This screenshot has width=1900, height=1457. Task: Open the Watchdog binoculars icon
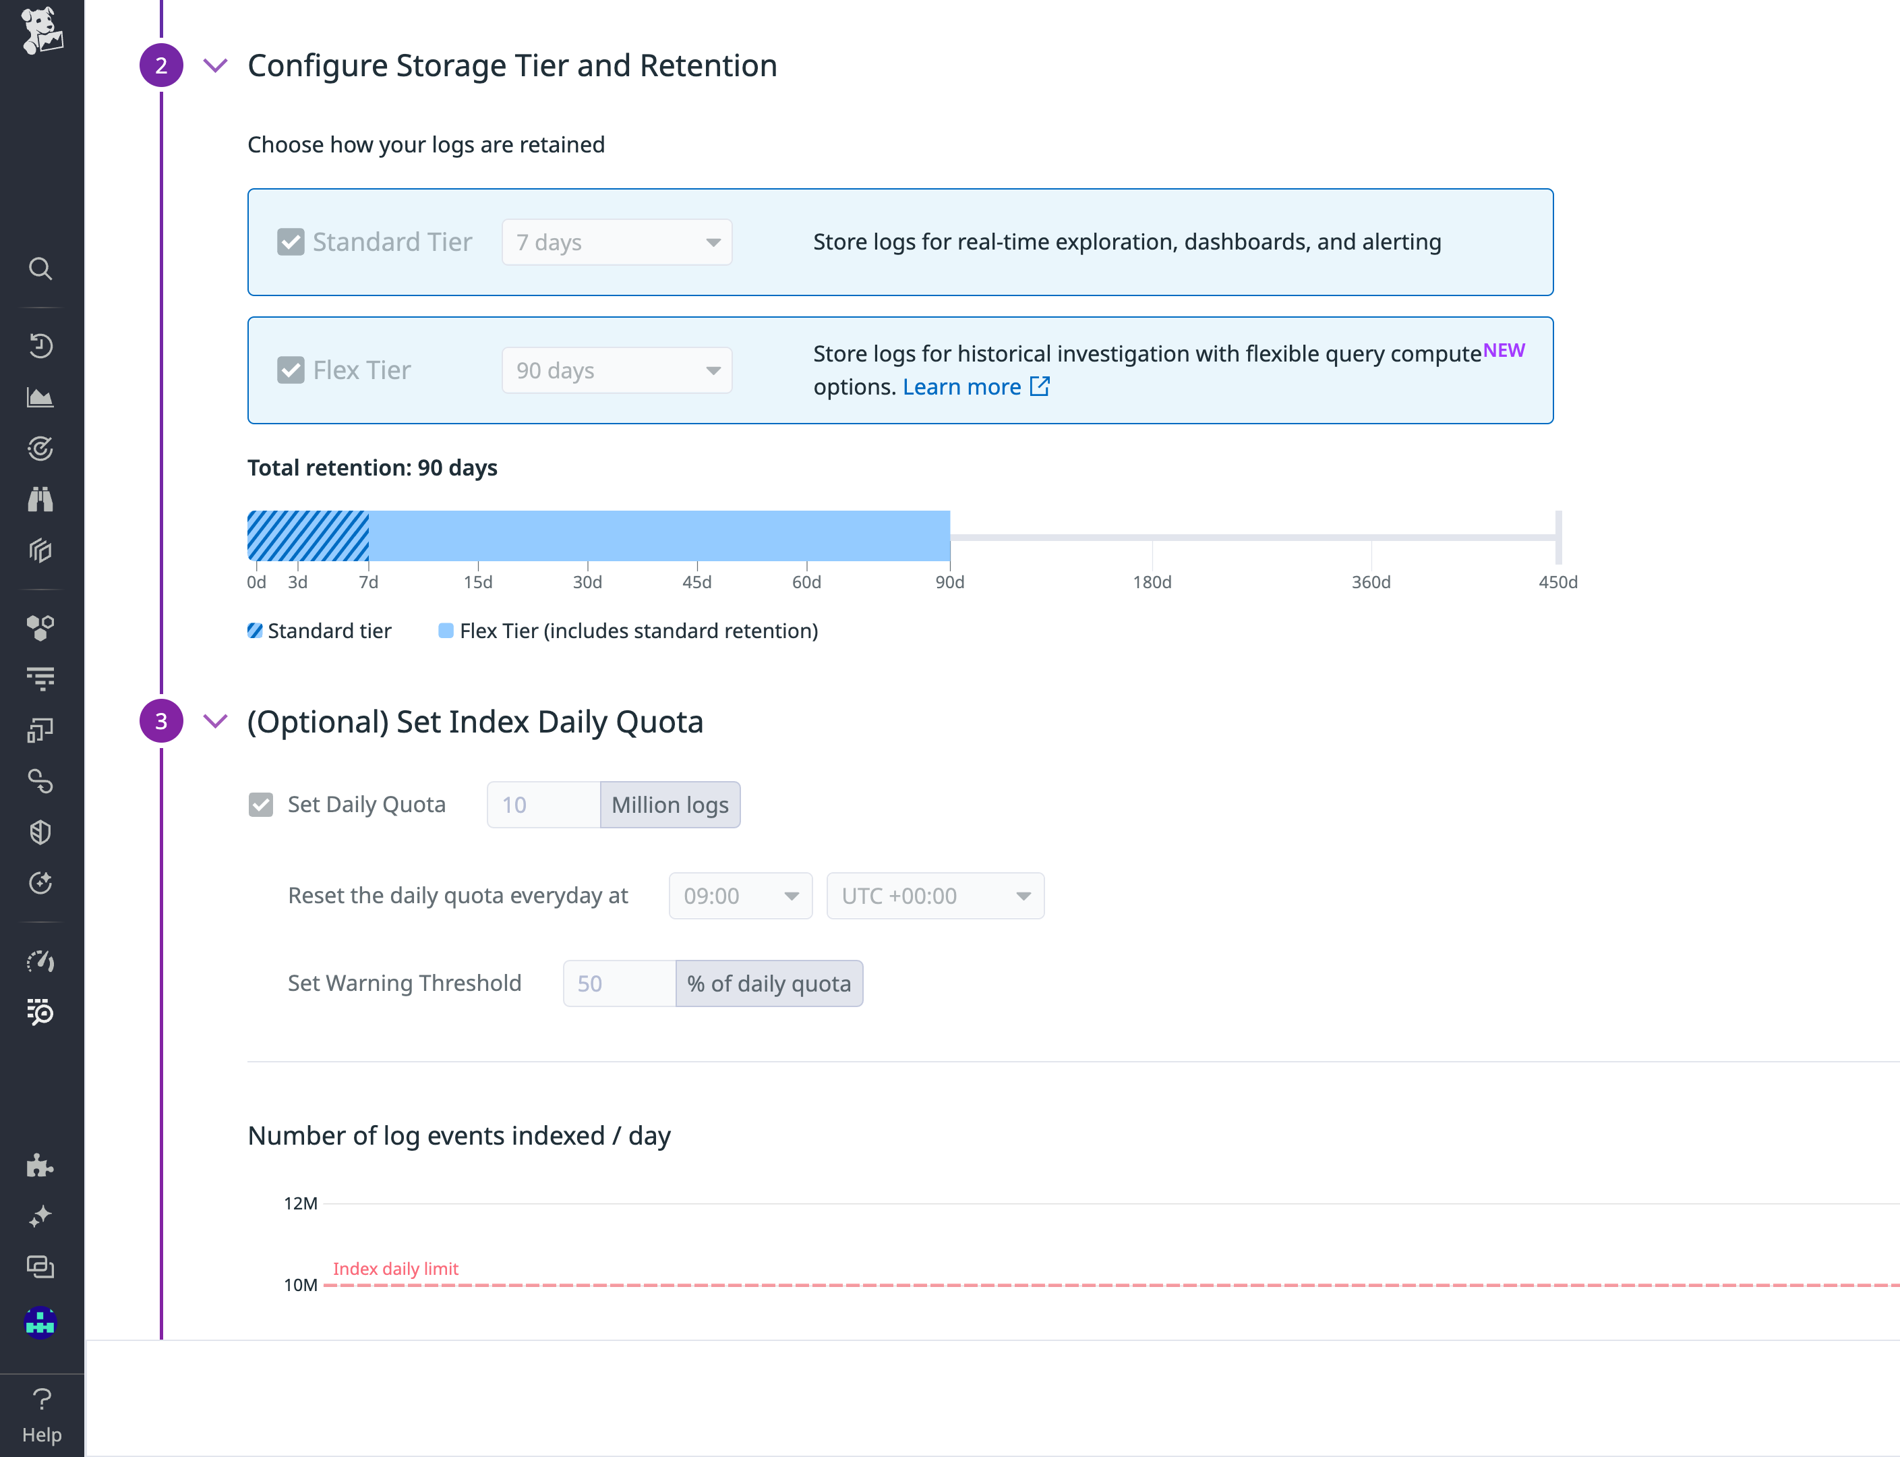coord(40,498)
